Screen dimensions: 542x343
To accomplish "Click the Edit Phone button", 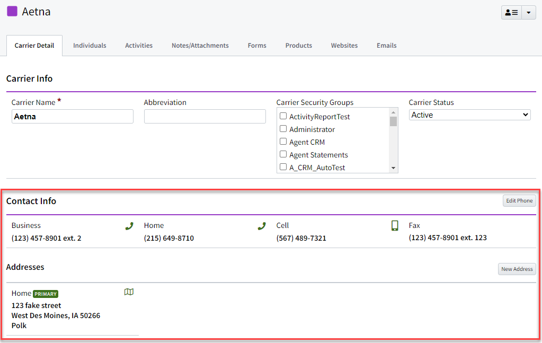I will point(519,200).
